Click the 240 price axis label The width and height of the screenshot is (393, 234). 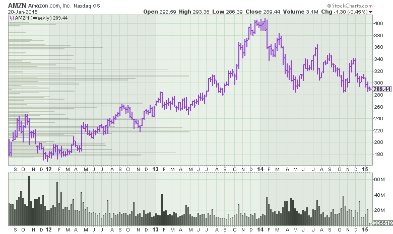[378, 118]
